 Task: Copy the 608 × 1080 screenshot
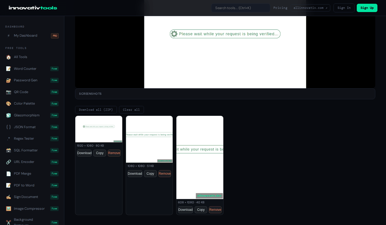201,210
